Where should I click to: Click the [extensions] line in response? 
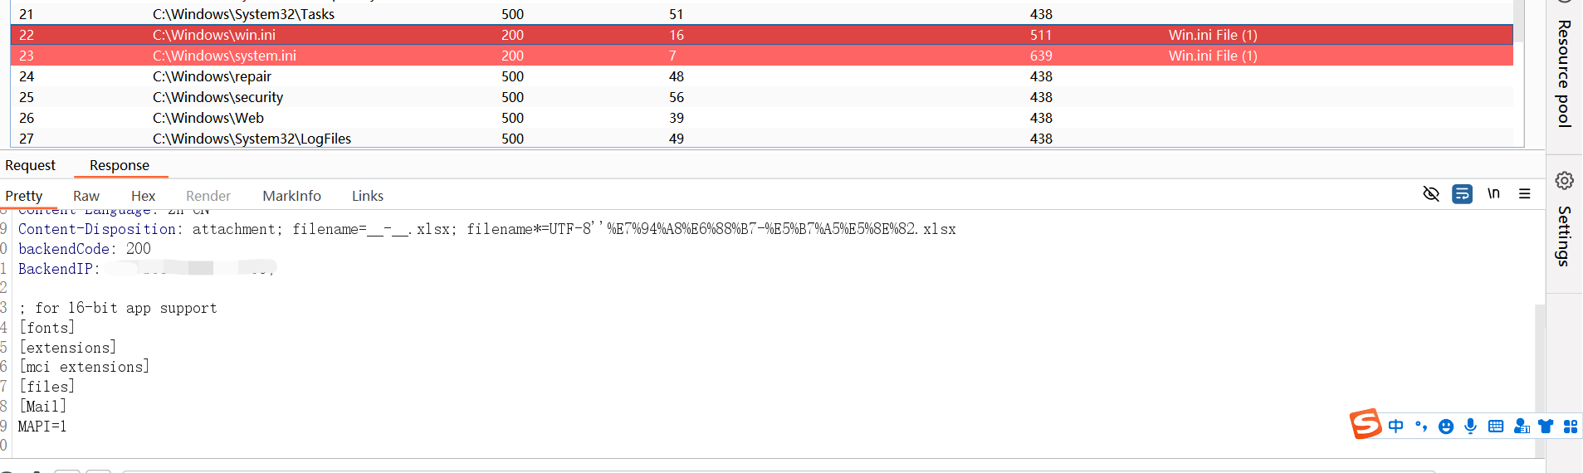point(68,348)
